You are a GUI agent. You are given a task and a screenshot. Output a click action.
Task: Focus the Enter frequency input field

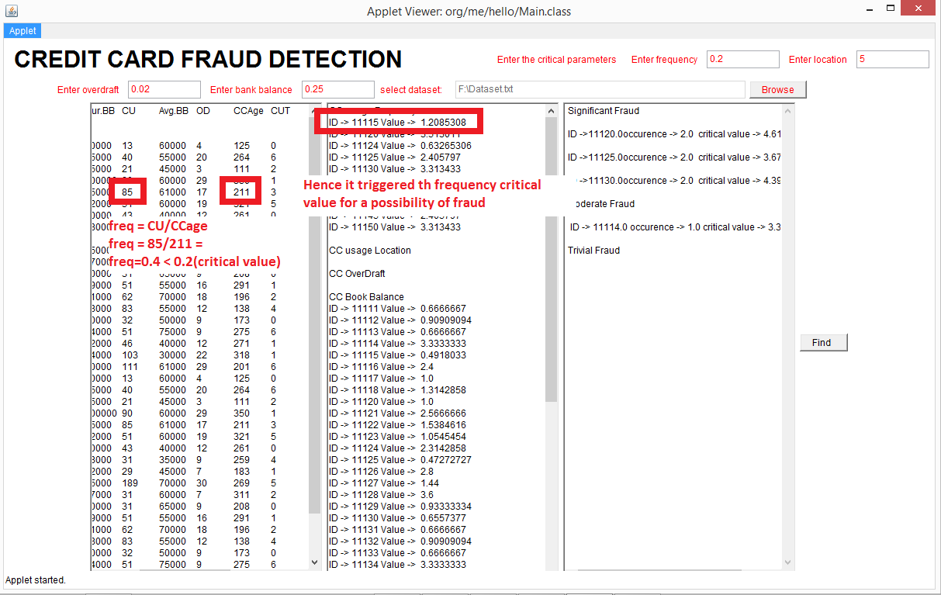[x=742, y=60]
